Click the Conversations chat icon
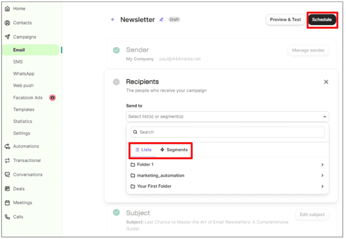 (7, 175)
